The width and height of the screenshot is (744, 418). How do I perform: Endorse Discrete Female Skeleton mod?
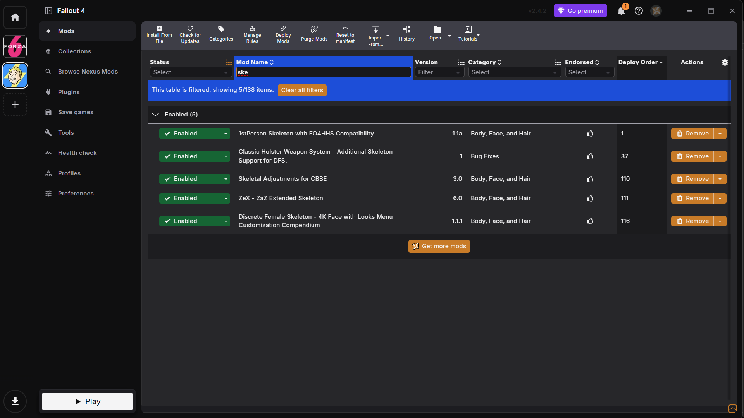tap(590, 221)
